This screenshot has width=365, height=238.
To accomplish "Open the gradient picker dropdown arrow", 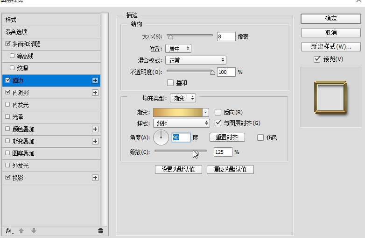I will (x=205, y=112).
